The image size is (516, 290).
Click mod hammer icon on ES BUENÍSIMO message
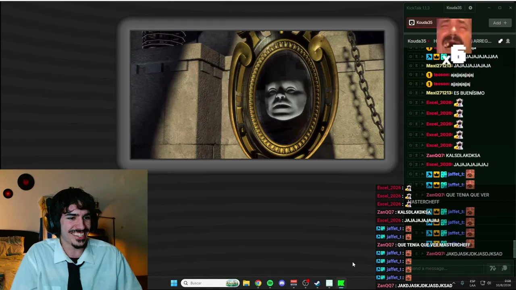click(422, 93)
